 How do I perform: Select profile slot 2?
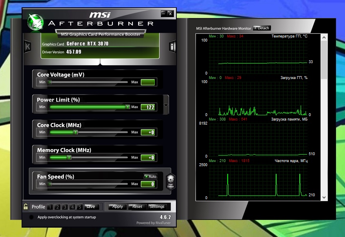tap(57, 207)
